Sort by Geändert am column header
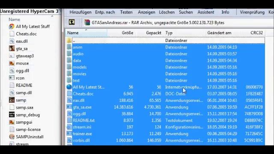 [x=223, y=33]
